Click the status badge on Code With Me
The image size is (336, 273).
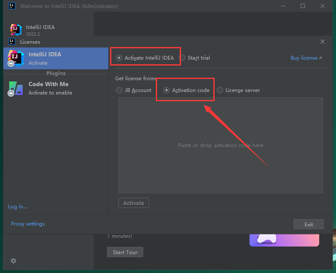click(x=11, y=93)
